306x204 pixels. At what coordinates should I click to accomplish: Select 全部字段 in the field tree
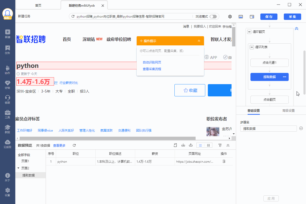click(x=24, y=155)
